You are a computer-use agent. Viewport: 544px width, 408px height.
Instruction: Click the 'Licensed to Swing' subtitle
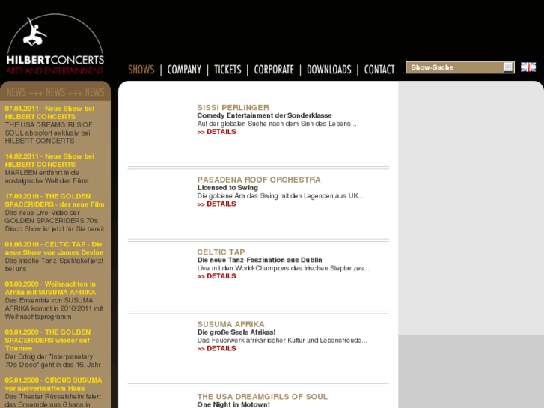[x=227, y=187]
